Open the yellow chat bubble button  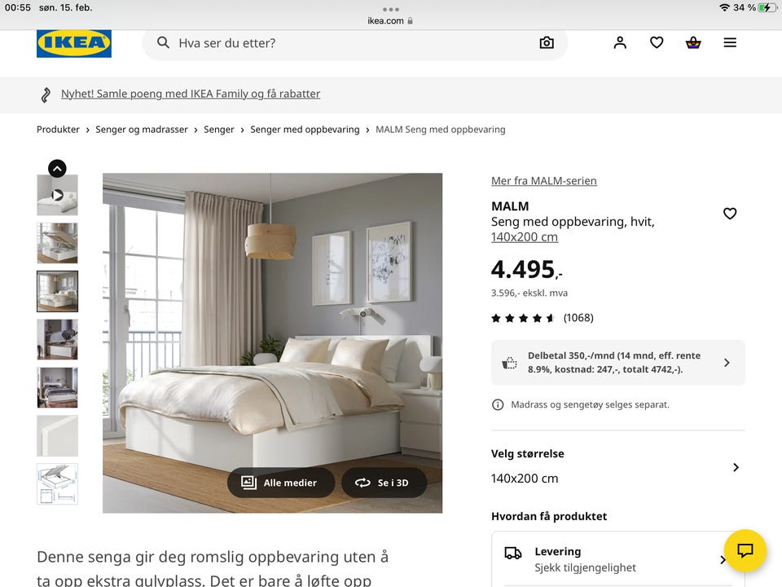click(745, 550)
